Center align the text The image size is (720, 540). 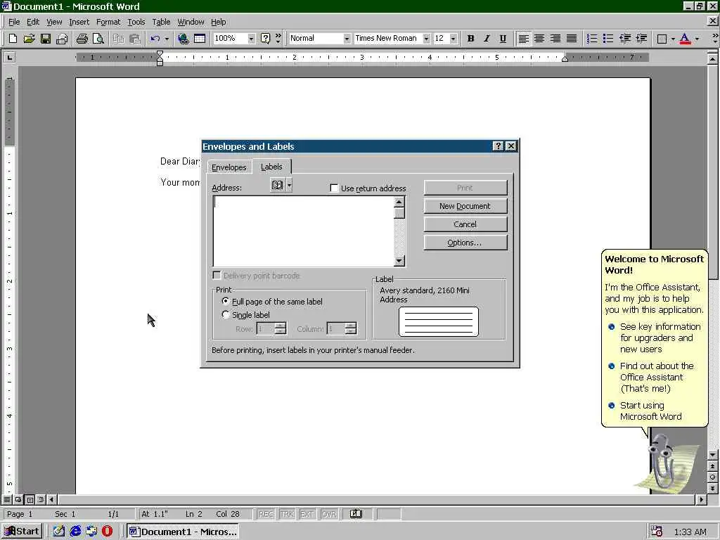click(539, 39)
